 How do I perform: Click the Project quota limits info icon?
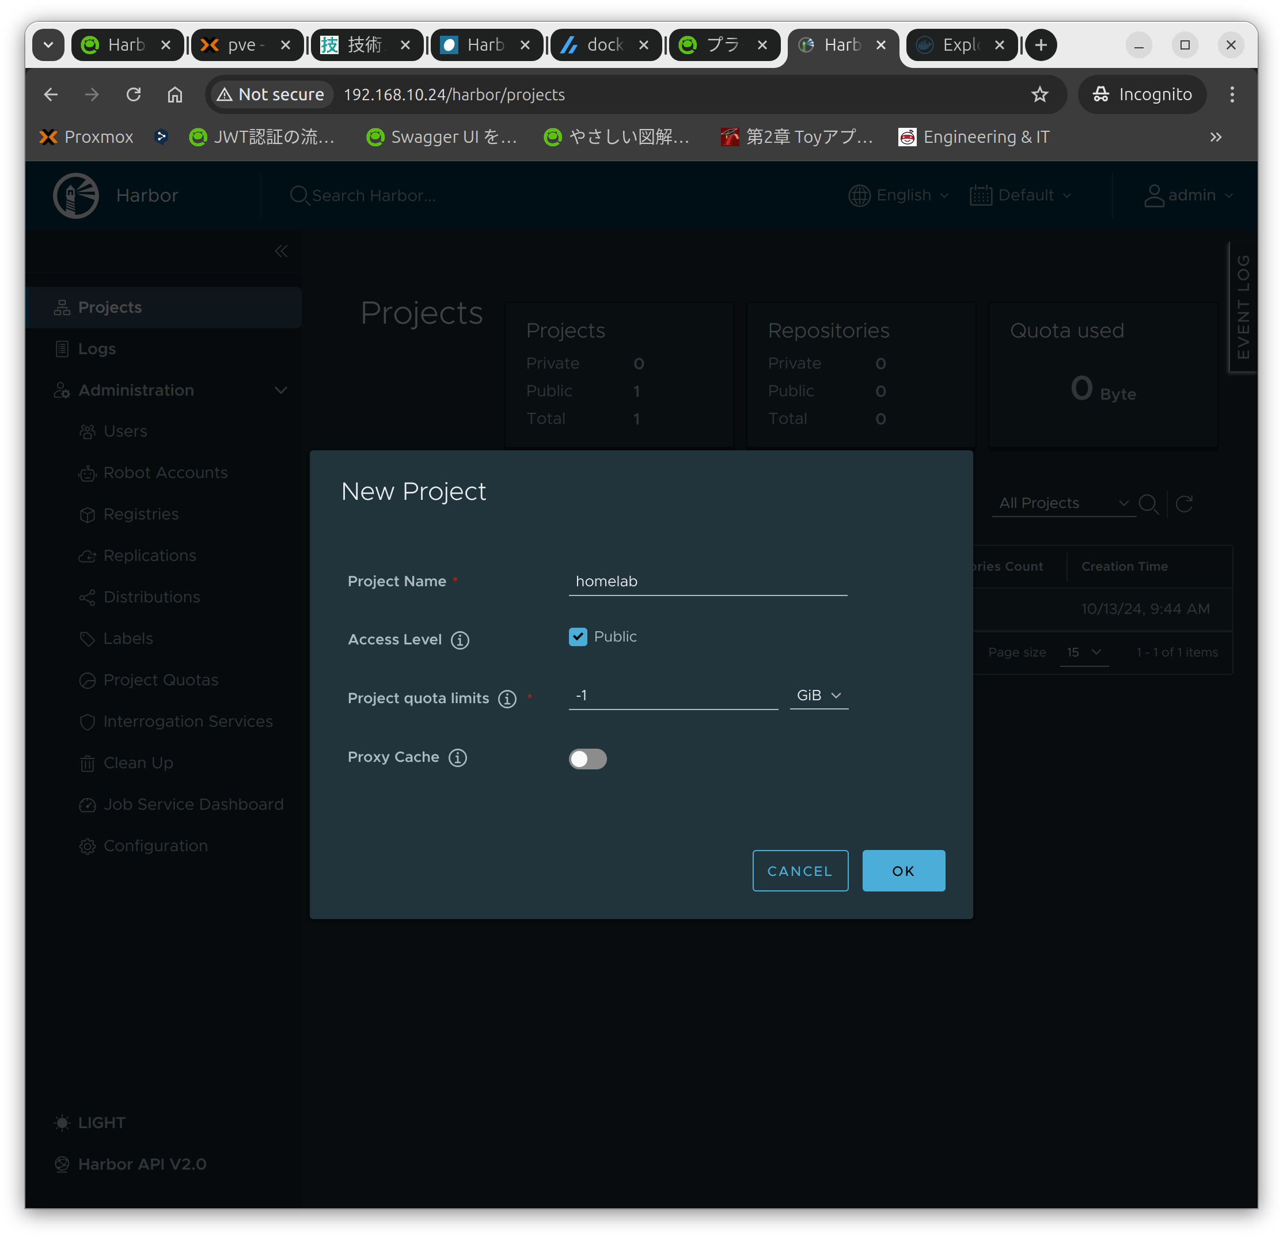(x=507, y=699)
